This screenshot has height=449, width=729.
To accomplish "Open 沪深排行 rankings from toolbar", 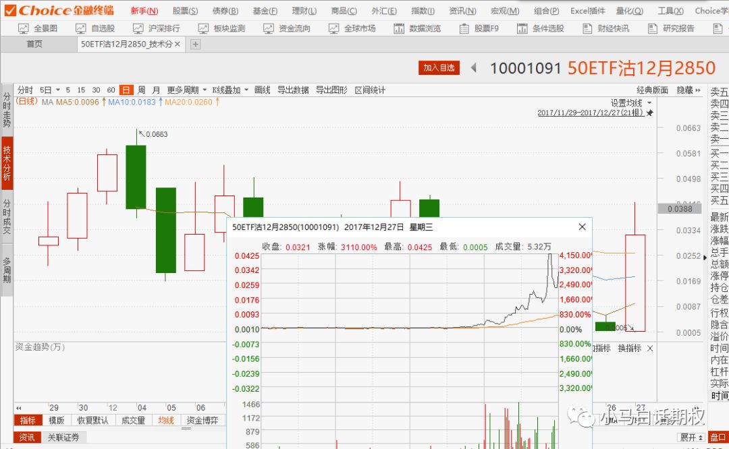I will 156,28.
